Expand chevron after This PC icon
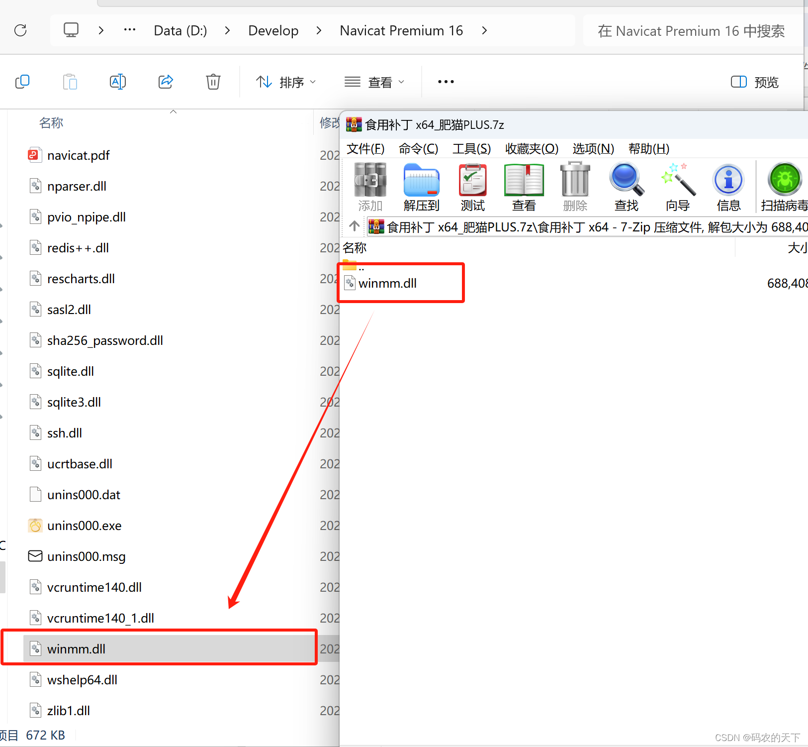 tap(101, 30)
